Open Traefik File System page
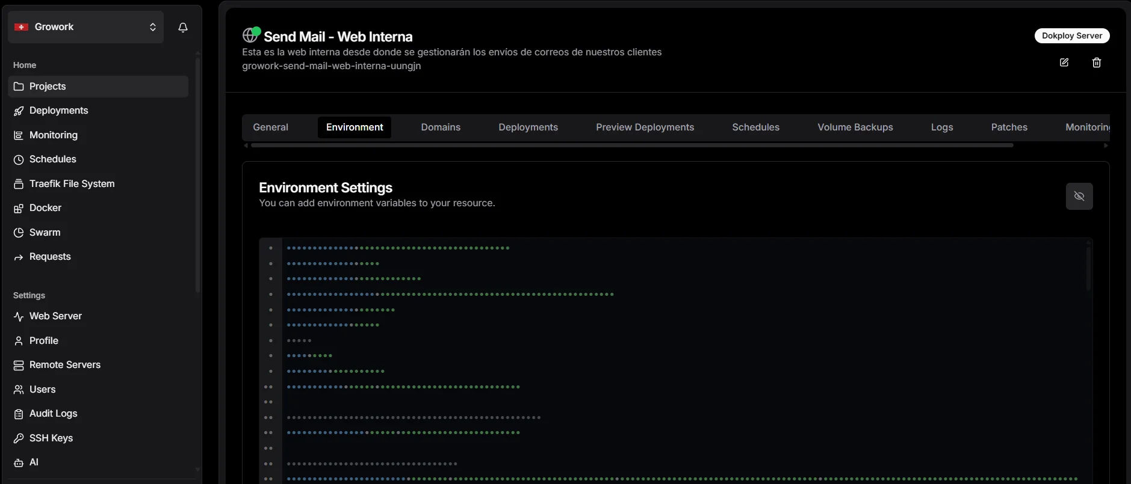This screenshot has width=1131, height=484. click(x=98, y=184)
